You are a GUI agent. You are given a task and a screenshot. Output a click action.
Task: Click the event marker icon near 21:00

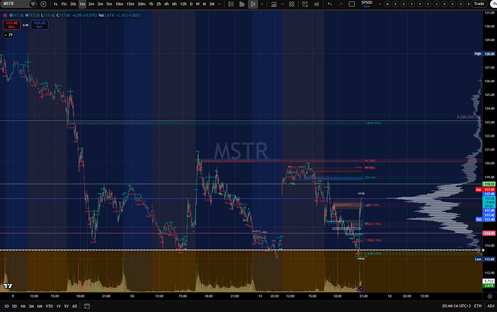(x=362, y=288)
